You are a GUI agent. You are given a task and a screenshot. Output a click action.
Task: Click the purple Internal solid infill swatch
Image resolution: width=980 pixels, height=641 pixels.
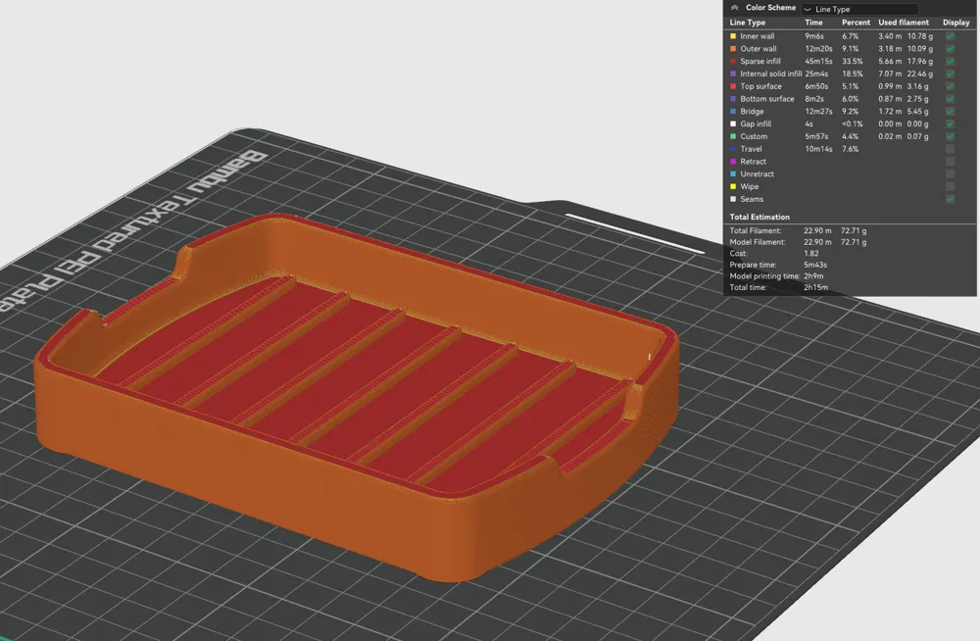[x=733, y=74]
